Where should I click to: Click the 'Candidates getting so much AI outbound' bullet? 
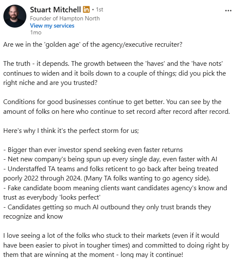tap(107, 212)
